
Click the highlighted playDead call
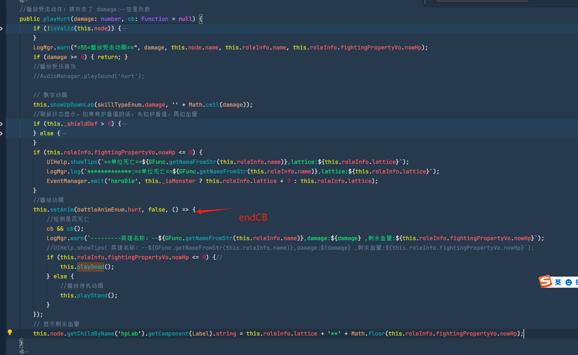[91, 267]
